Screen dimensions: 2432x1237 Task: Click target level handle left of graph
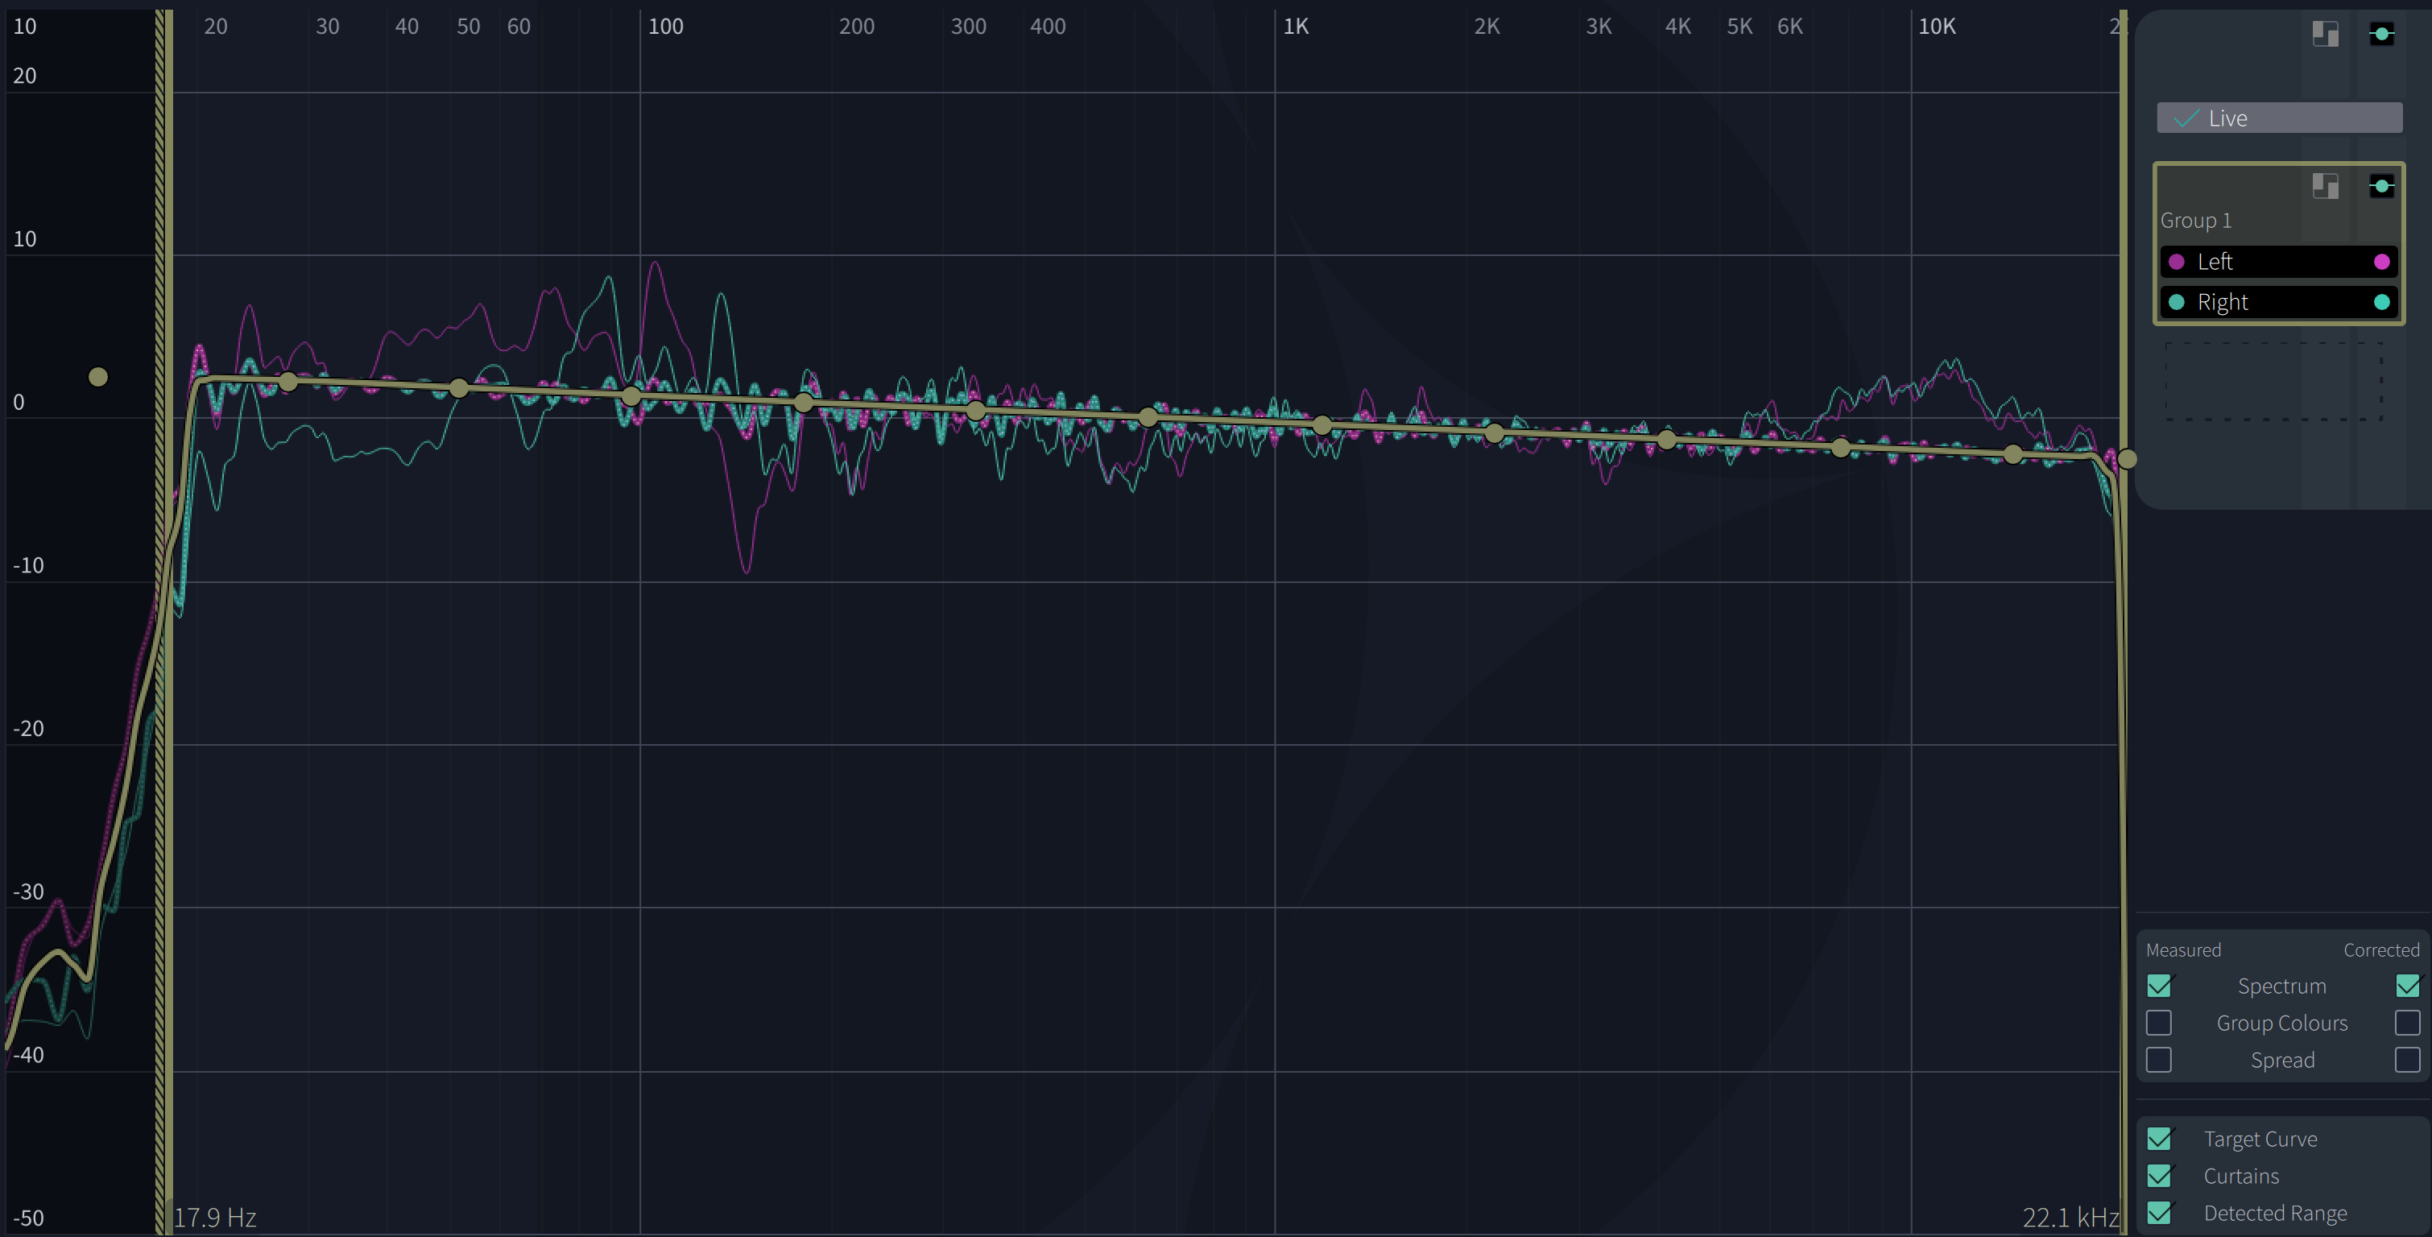click(98, 377)
